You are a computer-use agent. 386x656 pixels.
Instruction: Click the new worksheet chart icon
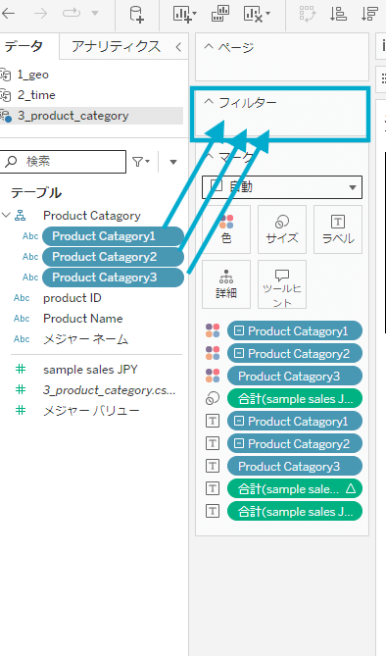183,14
